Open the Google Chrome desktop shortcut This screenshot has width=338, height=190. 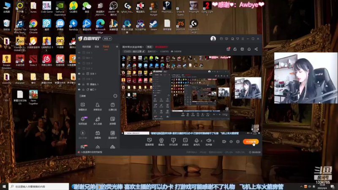click(33, 26)
